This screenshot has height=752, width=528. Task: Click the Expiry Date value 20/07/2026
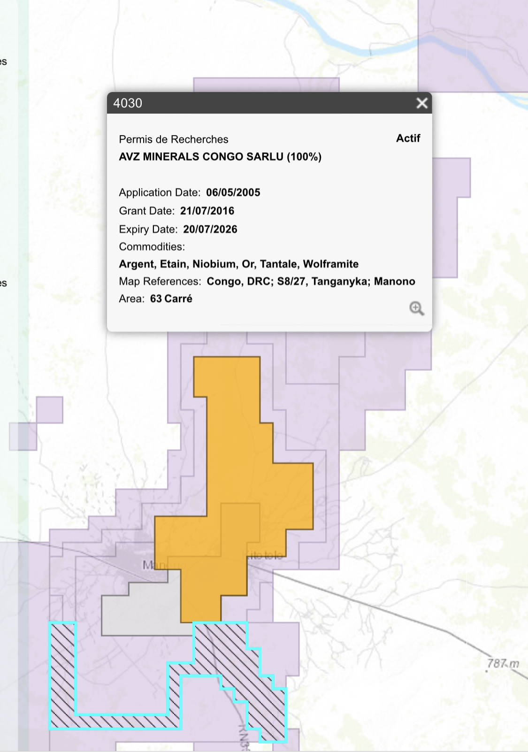(x=210, y=229)
